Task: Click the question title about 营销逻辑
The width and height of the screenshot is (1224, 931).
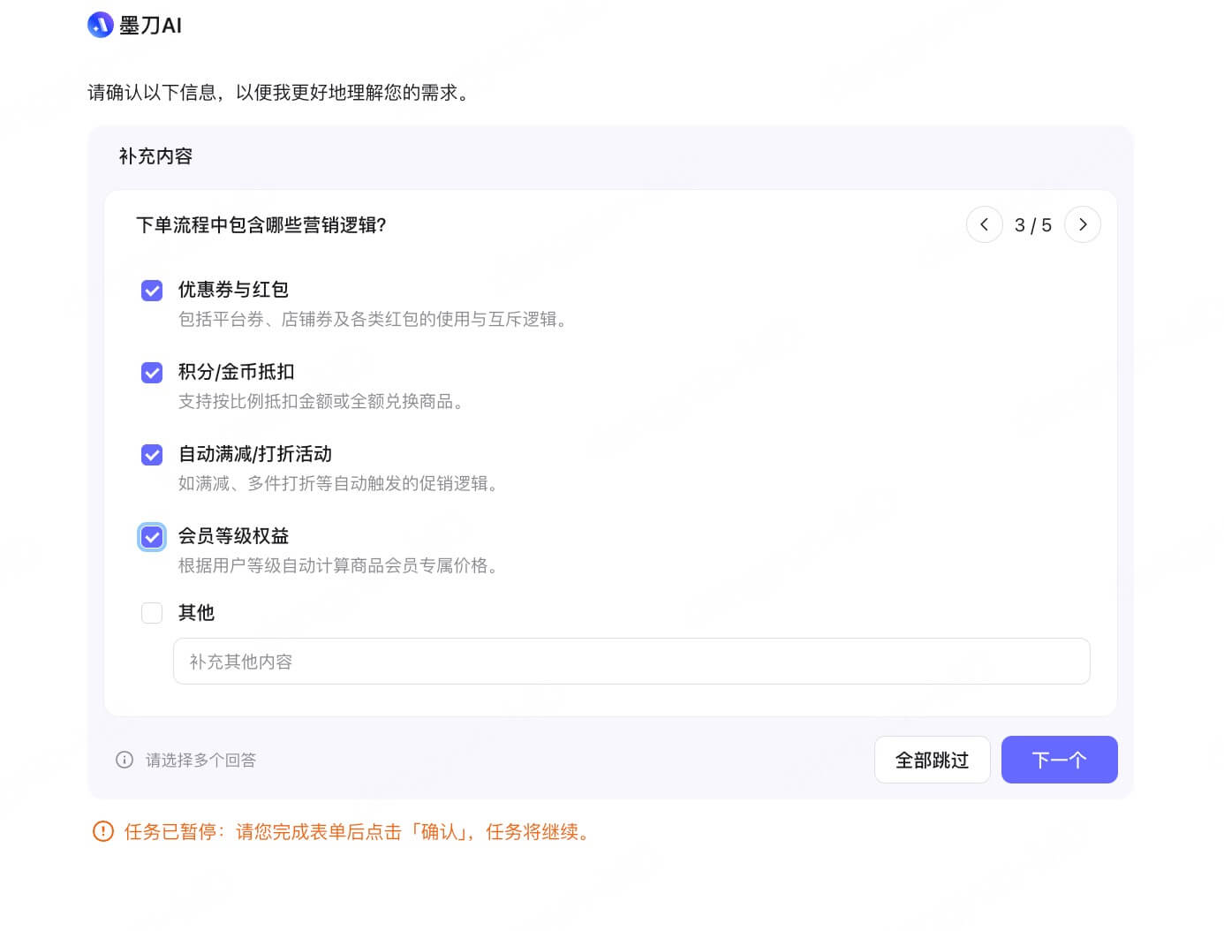Action: pyautogui.click(x=261, y=225)
